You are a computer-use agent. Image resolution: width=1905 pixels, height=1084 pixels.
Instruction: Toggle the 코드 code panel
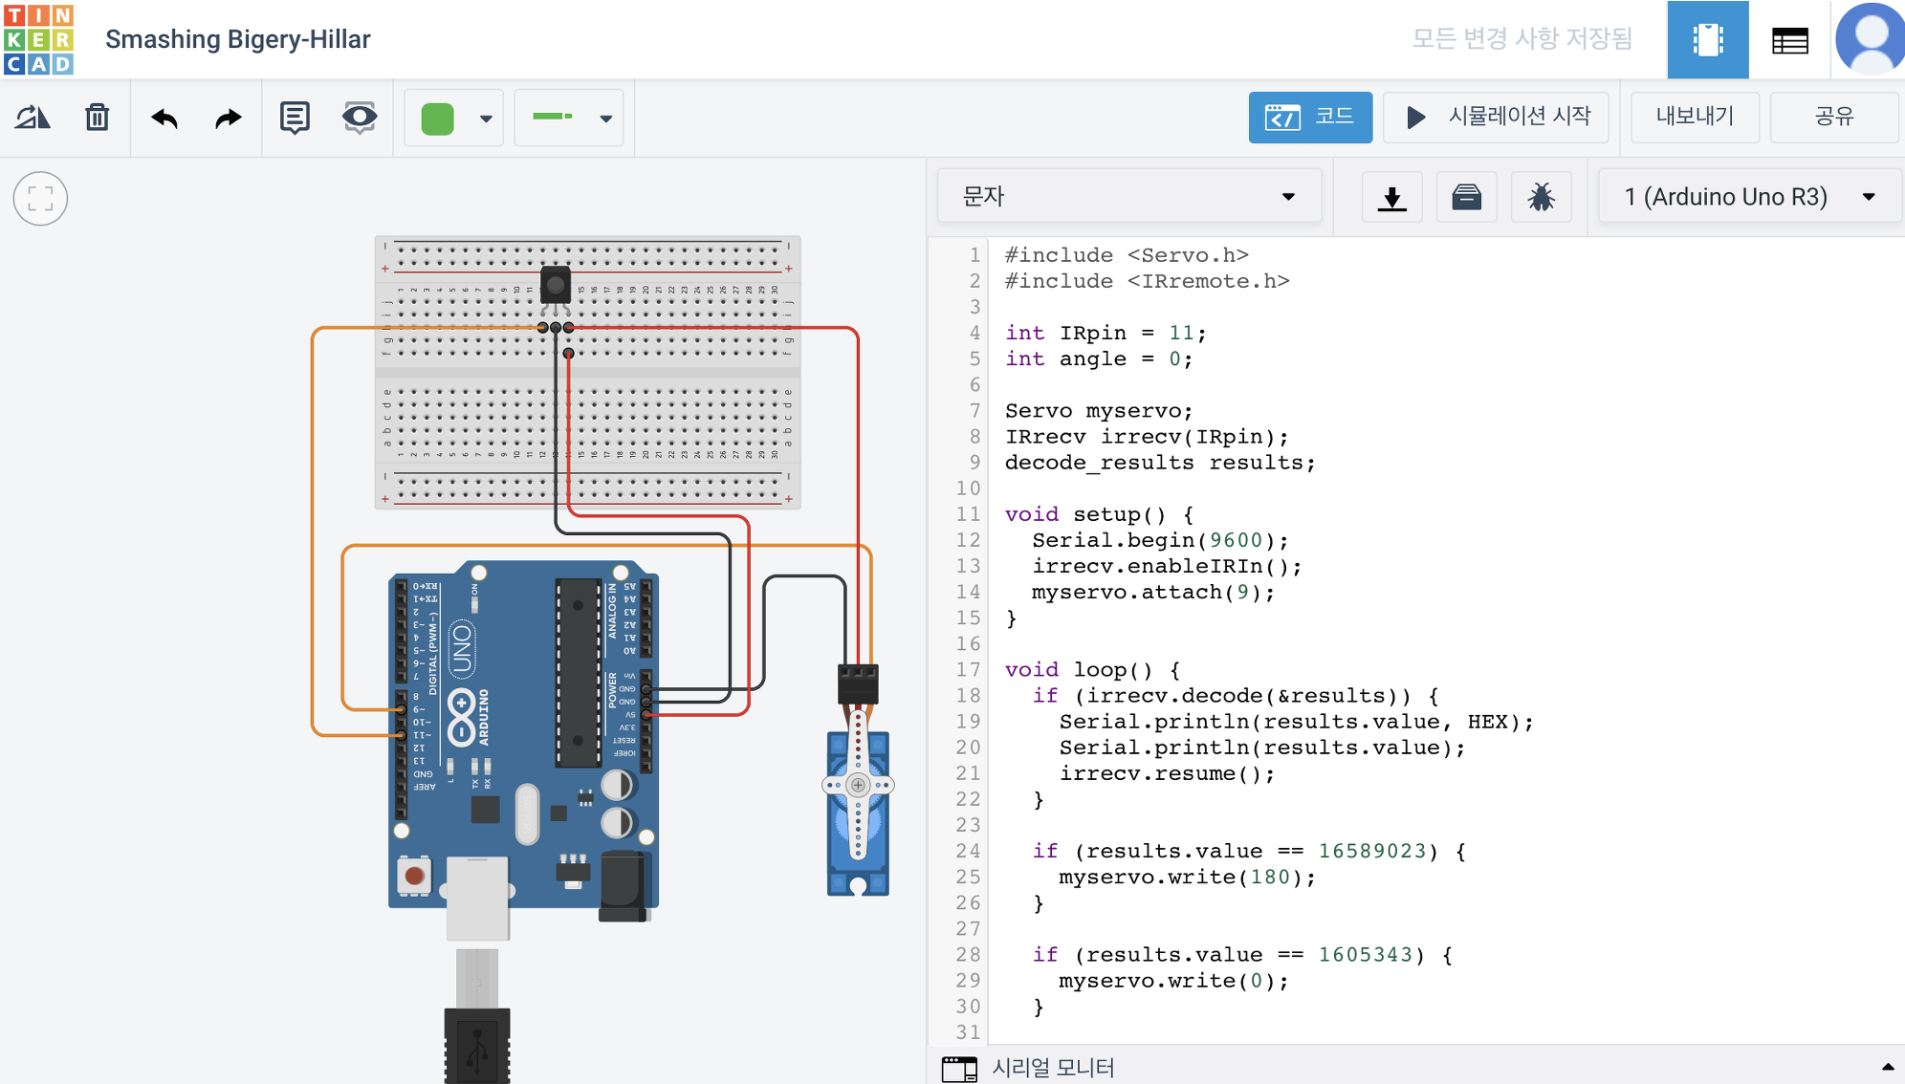tap(1309, 117)
